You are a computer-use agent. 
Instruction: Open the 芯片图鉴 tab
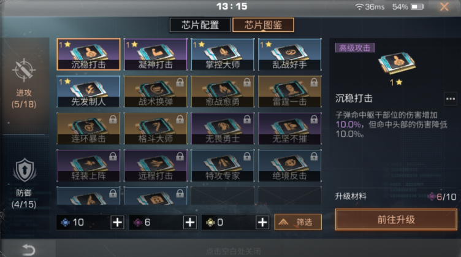(263, 25)
